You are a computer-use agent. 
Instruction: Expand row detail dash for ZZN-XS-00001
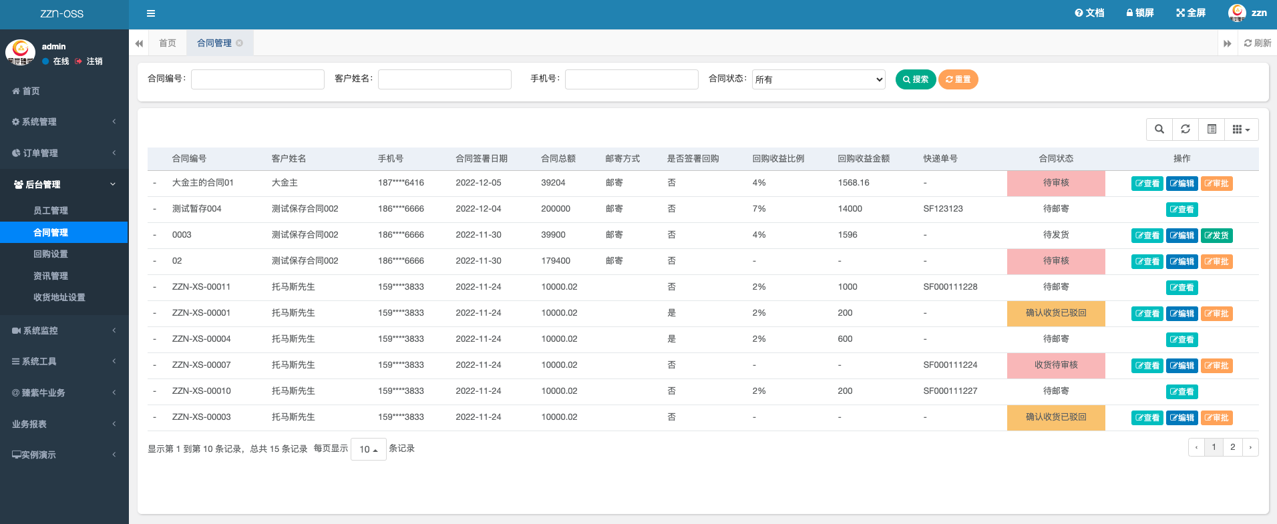coord(155,313)
